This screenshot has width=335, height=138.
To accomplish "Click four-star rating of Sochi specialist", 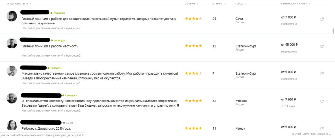I will pos(193,19).
